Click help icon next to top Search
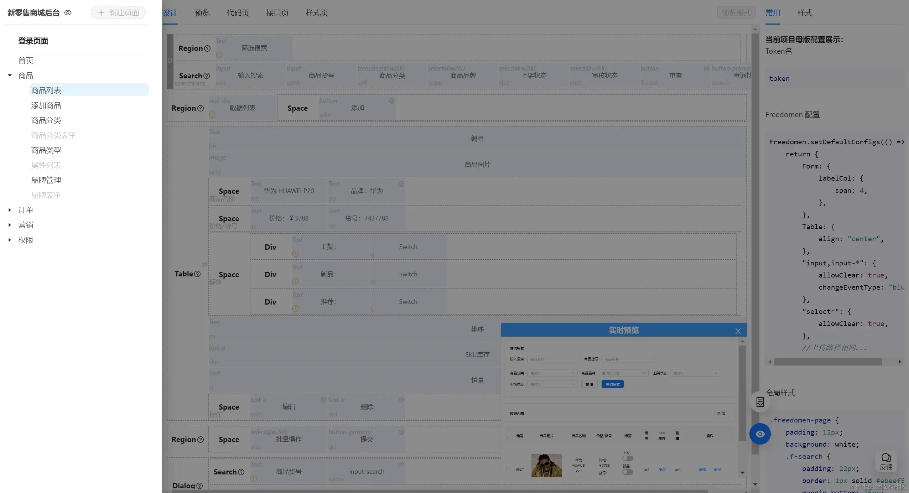909x493 pixels. coord(207,76)
